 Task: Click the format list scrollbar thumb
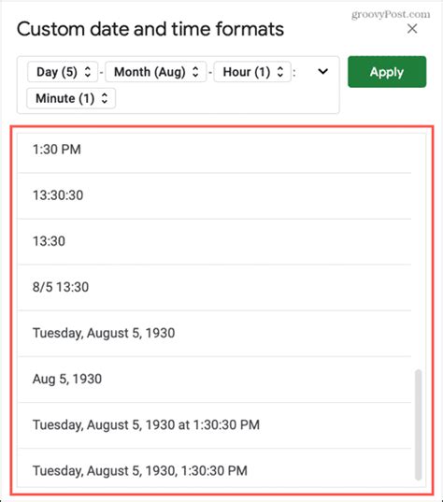[x=418, y=424]
